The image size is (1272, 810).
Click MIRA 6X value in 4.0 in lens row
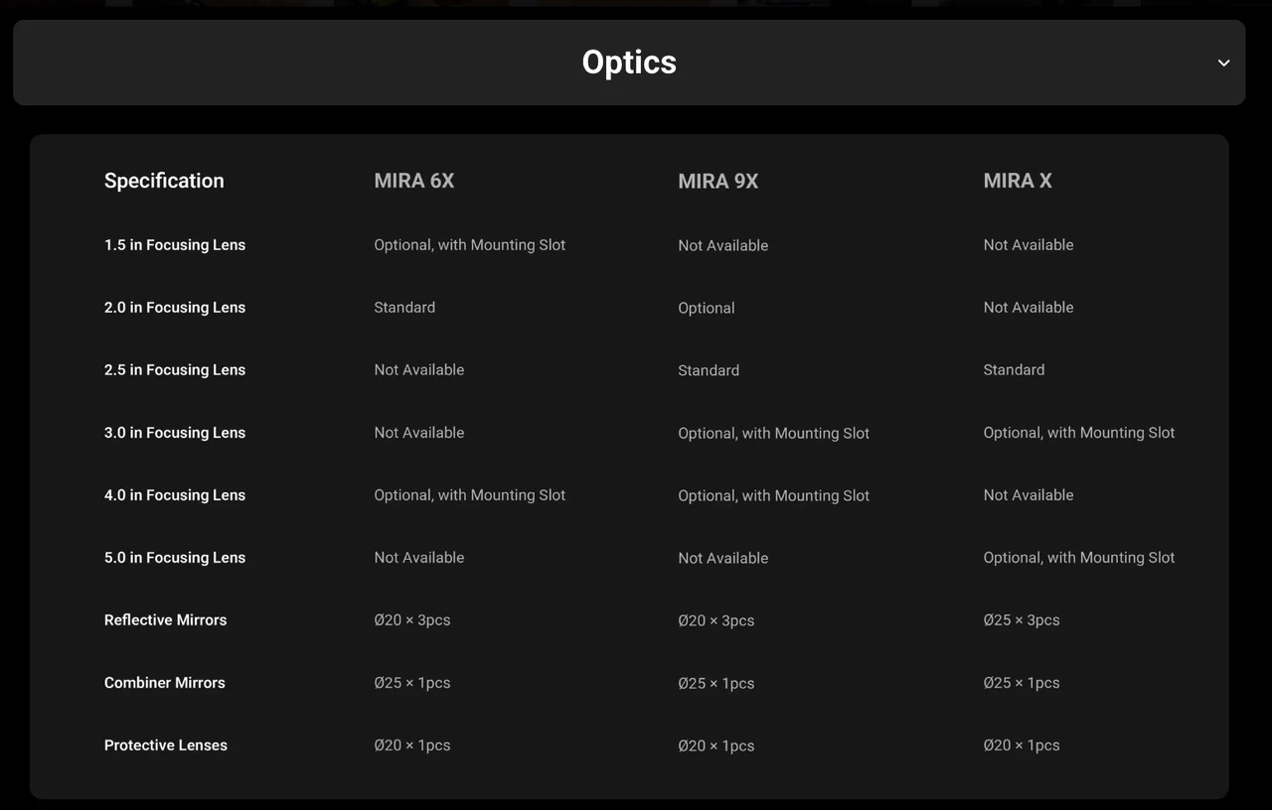click(470, 495)
